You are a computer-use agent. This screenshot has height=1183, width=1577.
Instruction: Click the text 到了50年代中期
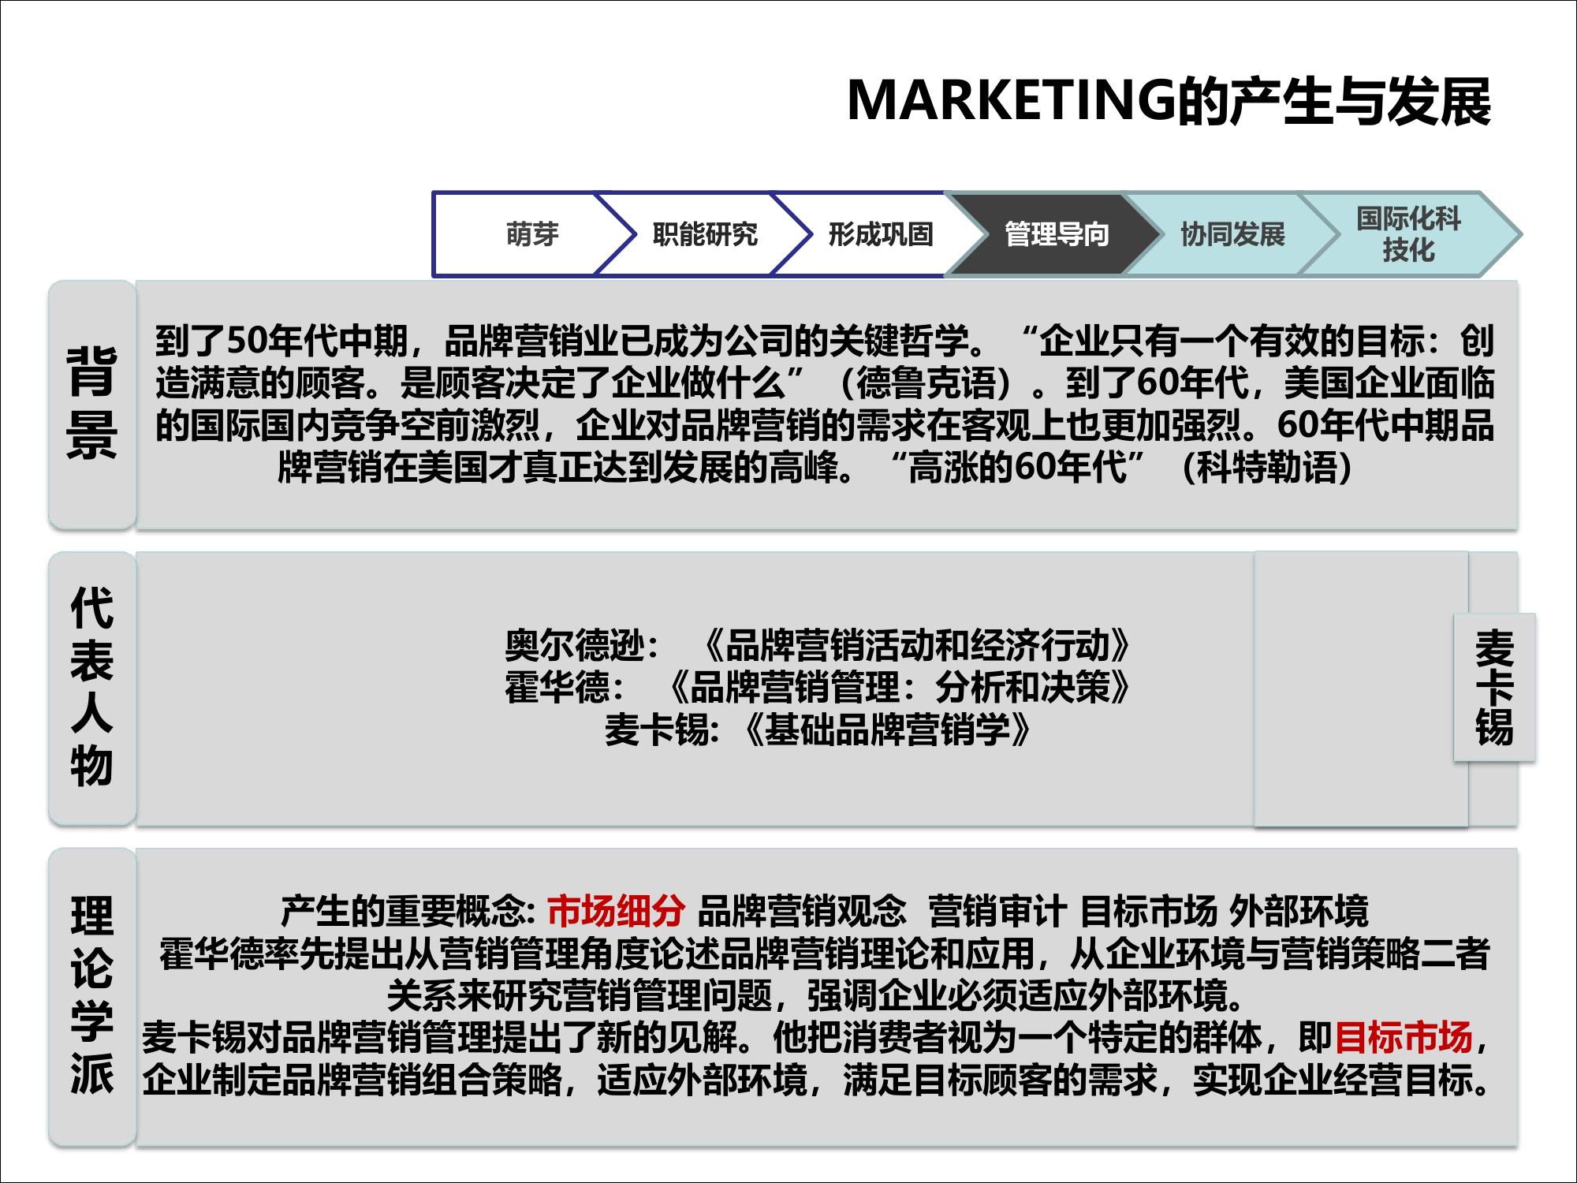282,341
